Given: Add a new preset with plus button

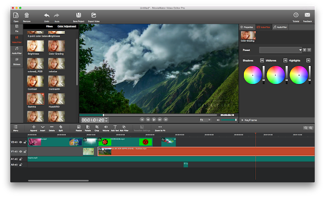Looking at the screenshot, I should click(305, 50).
